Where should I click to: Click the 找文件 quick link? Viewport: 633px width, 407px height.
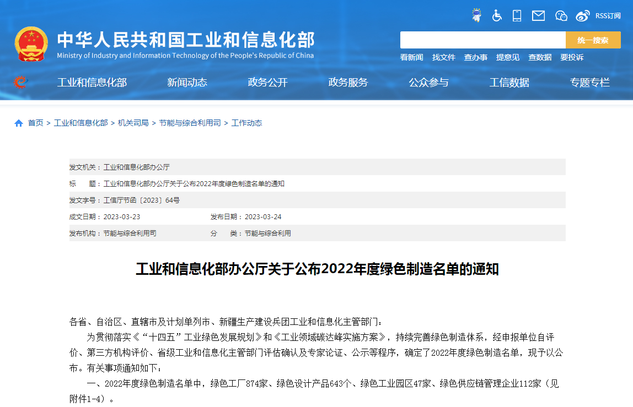coord(444,57)
